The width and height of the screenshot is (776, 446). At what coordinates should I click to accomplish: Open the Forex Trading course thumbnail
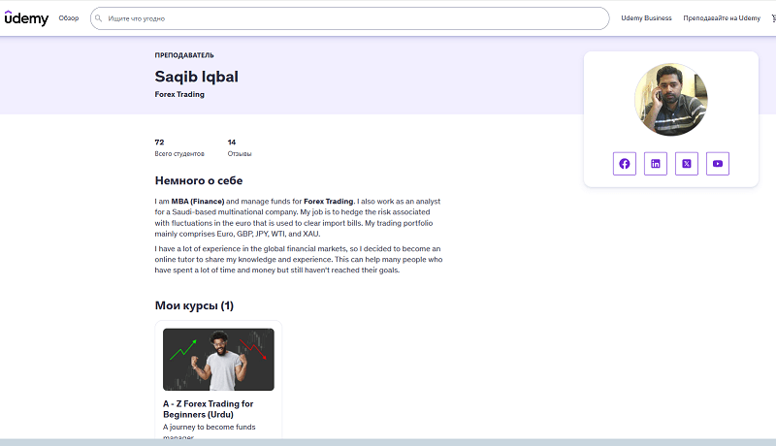click(x=218, y=360)
